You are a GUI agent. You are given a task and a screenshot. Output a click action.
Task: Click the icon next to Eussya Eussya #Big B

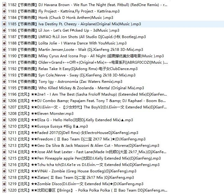pos(4,126)
